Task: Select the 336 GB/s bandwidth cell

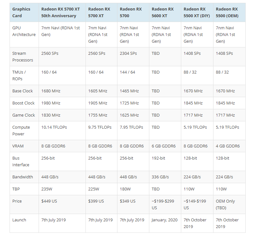Action: [x=165, y=177]
